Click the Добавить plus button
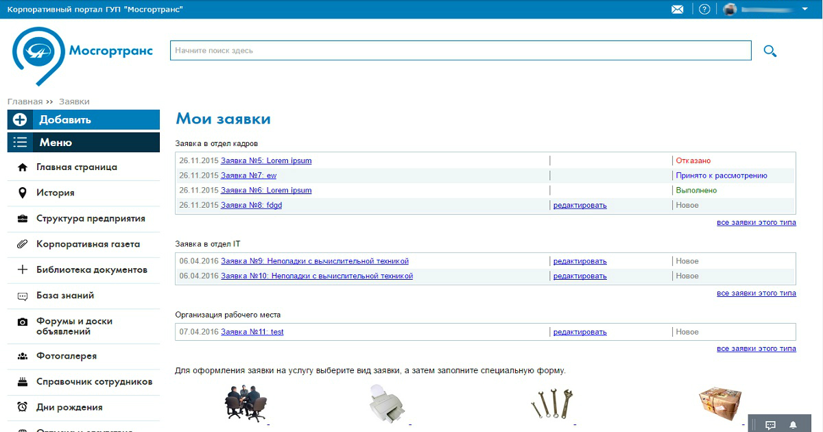Screen dimensions: 823x432 tap(83, 119)
